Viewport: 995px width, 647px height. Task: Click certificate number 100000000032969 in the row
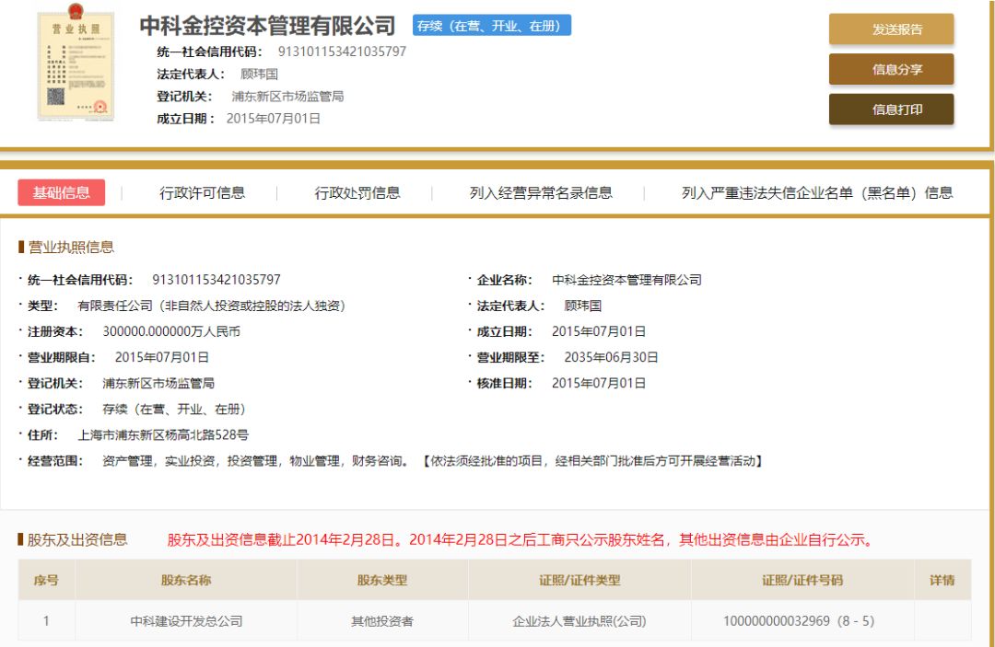[x=776, y=621]
